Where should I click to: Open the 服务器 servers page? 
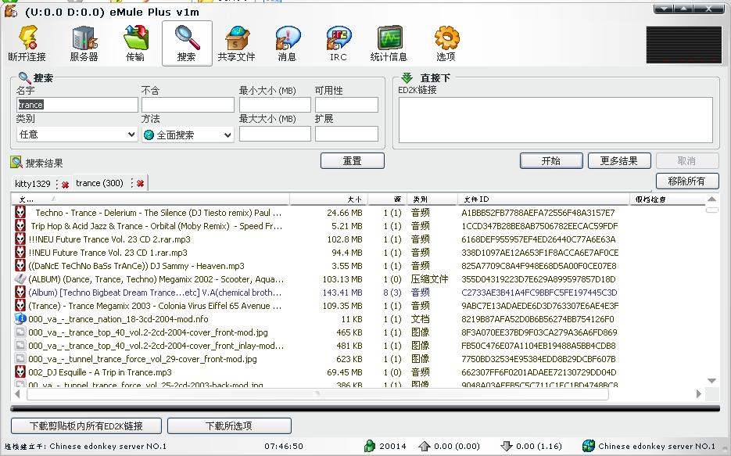pyautogui.click(x=84, y=43)
